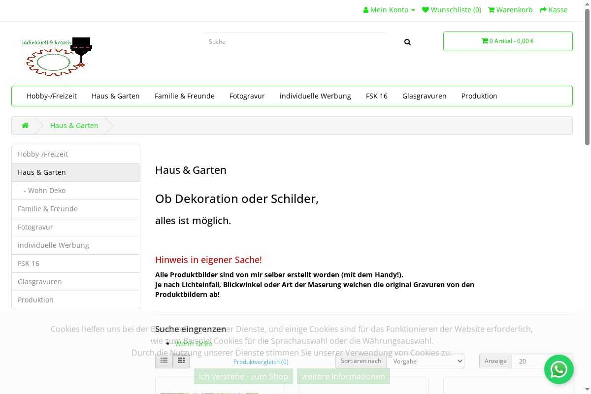Expand the Mein Konto dropdown
Screen dimensions: 591x394
click(x=389, y=10)
